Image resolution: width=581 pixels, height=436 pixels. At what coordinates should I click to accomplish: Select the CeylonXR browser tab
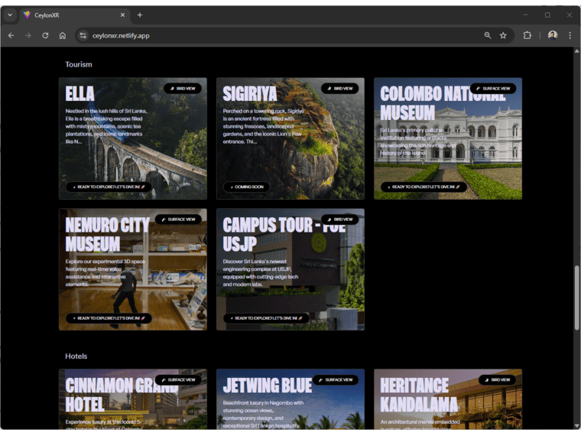pos(69,15)
